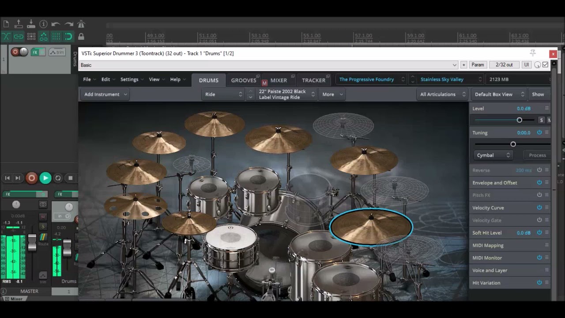Open 22" Paiste 2002 cymbal dropdown

286,94
